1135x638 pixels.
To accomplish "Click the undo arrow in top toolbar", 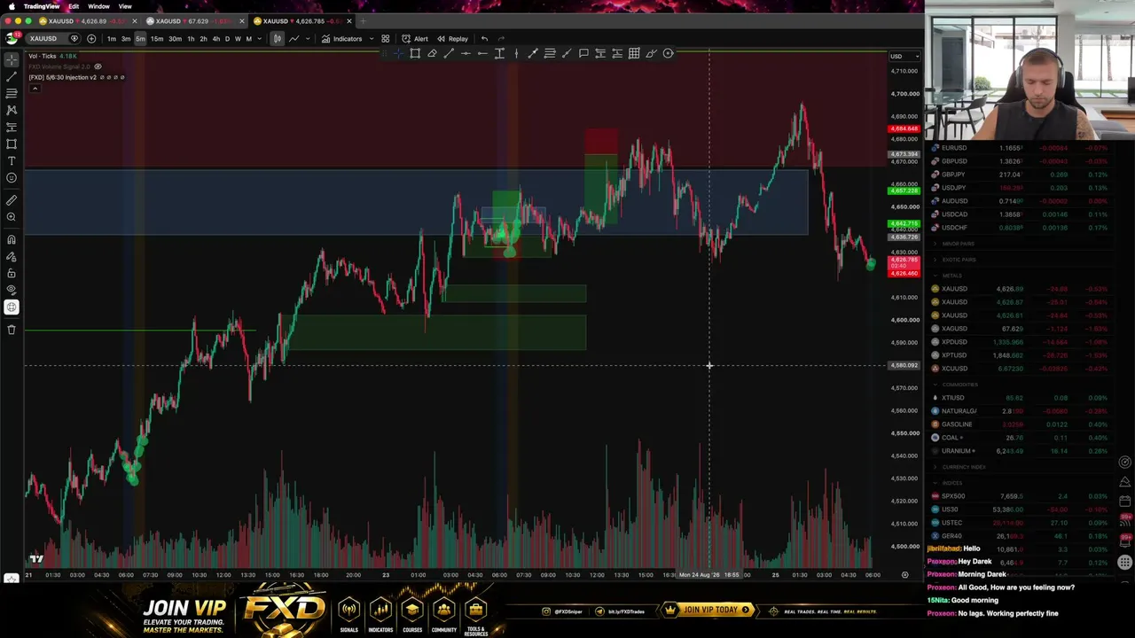I will pyautogui.click(x=484, y=39).
